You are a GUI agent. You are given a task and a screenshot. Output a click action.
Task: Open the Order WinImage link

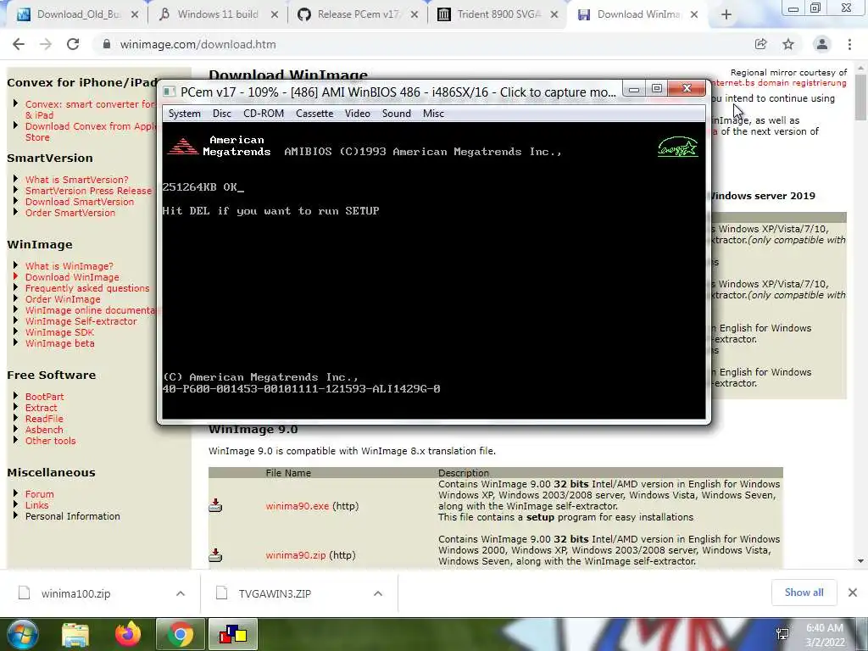63,299
